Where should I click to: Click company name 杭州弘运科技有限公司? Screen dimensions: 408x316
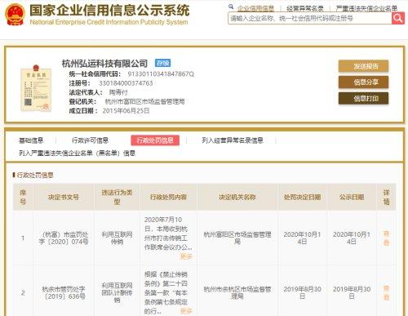[x=104, y=64]
